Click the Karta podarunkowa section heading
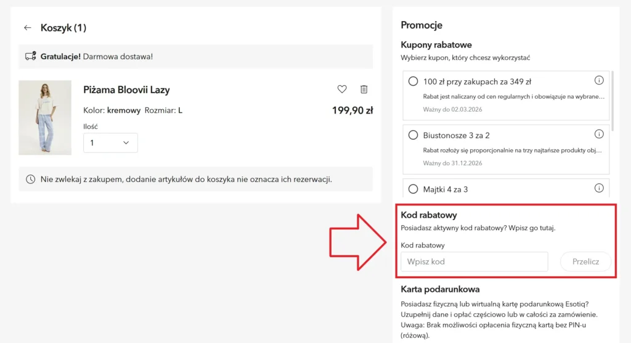Image resolution: width=631 pixels, height=343 pixels. 440,289
